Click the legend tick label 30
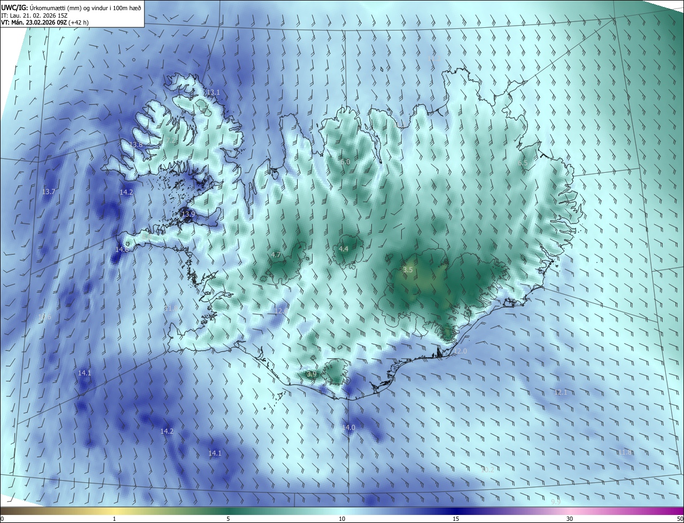This screenshot has width=684, height=523. tap(570, 519)
